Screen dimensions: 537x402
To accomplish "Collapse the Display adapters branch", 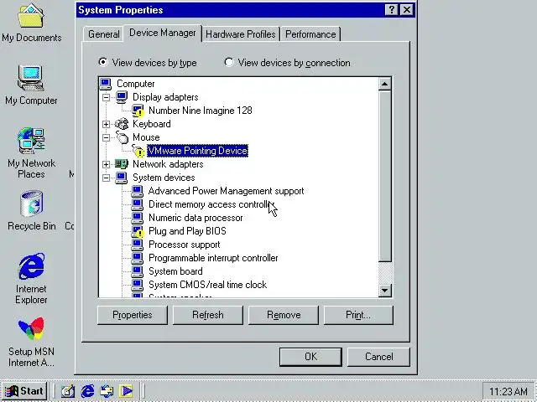I will pos(107,97).
